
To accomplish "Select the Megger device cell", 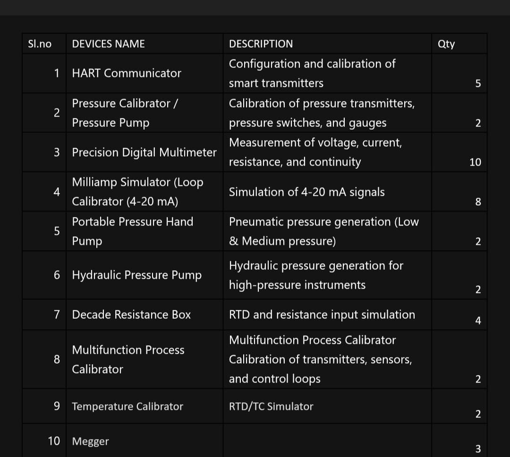I will pos(145,440).
